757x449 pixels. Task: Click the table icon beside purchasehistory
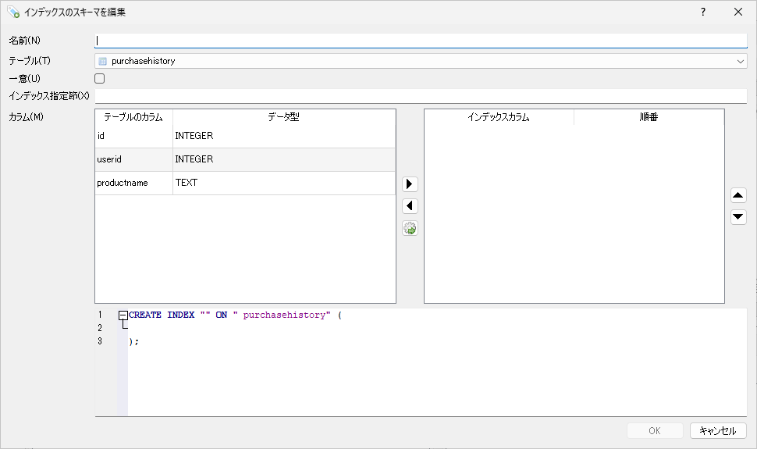pyautogui.click(x=102, y=61)
